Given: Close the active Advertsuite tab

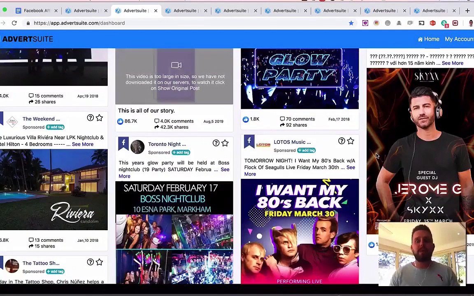Looking at the screenshot, I should 156,11.
